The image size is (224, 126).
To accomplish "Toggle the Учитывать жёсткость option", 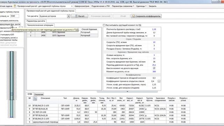I will (x=9, y=21).
